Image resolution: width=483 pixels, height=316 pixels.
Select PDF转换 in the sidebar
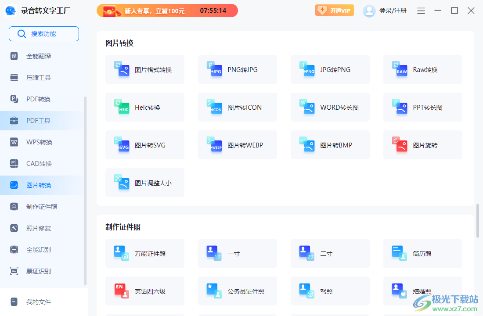click(42, 99)
